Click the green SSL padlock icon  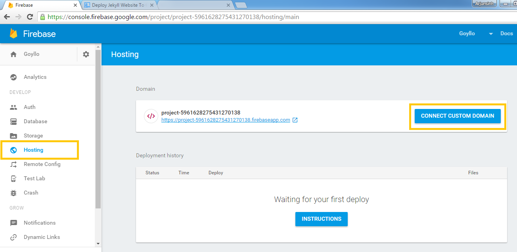click(x=43, y=17)
